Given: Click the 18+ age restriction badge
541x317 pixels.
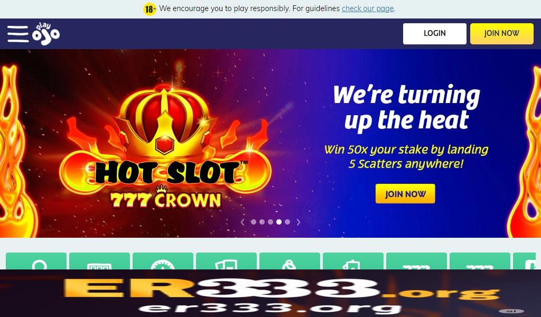Looking at the screenshot, I should [x=150, y=9].
